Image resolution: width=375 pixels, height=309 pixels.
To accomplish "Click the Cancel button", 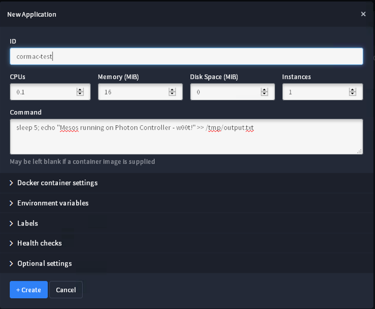I will pos(66,289).
